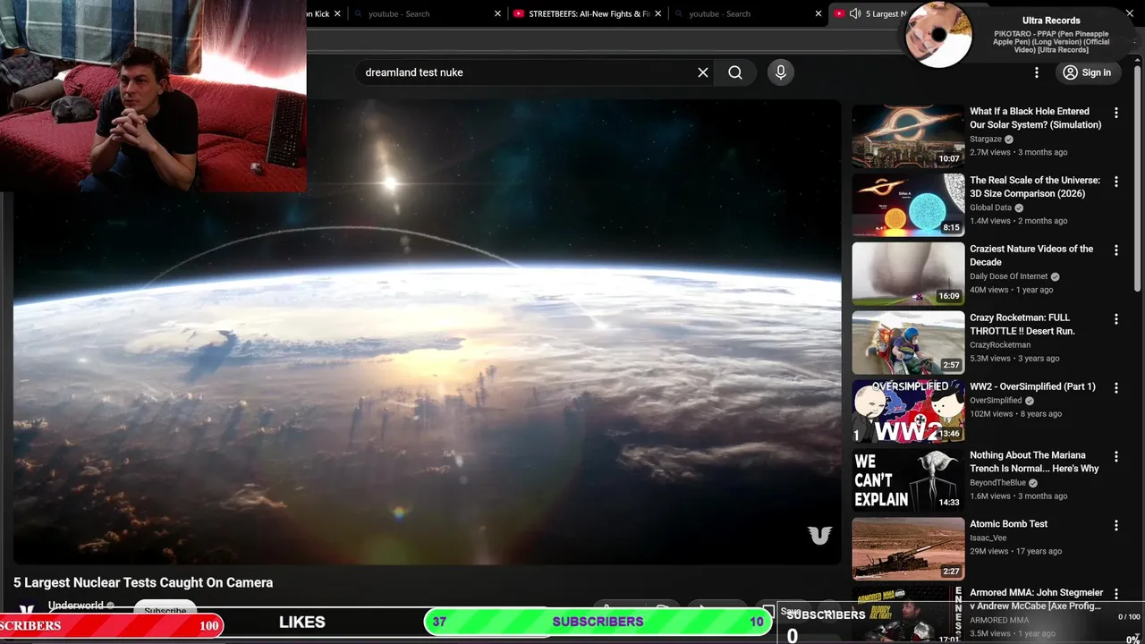
Task: Go to the Stargaze channel
Action: tap(986, 140)
